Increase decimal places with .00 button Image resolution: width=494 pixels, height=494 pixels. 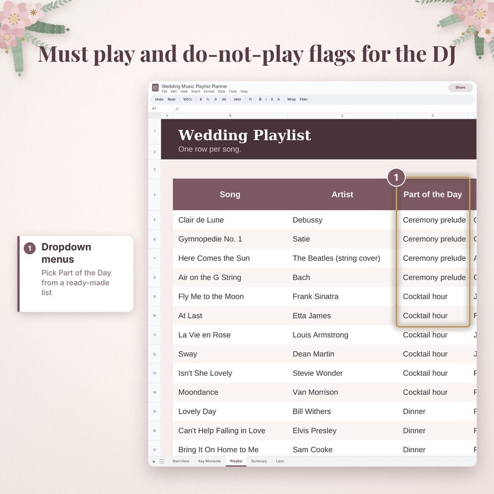(223, 100)
